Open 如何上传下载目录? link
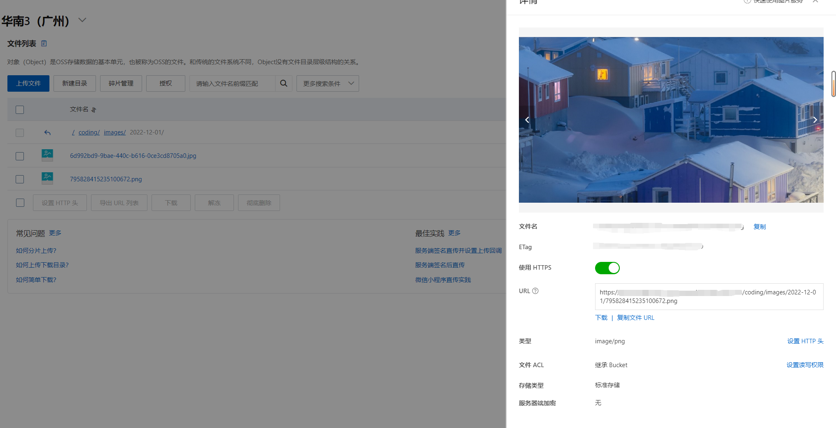836x428 pixels. [42, 265]
